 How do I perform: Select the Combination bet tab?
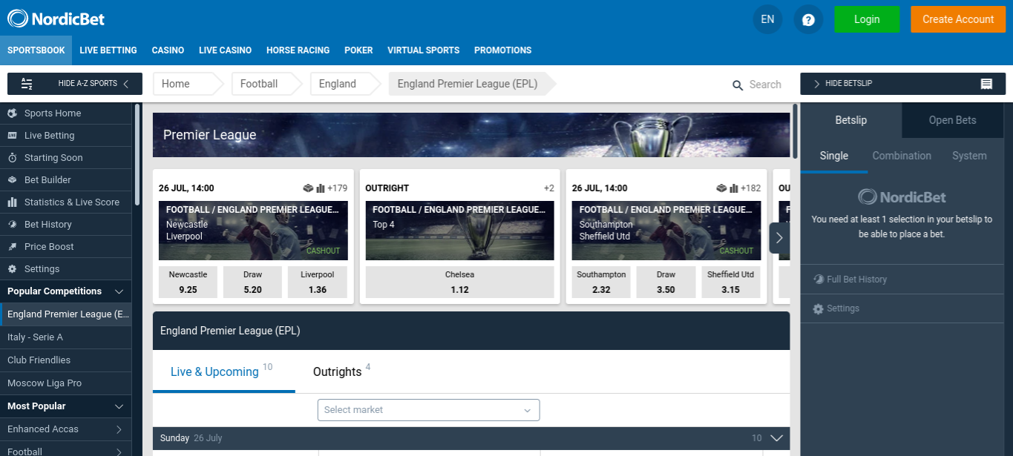902,156
